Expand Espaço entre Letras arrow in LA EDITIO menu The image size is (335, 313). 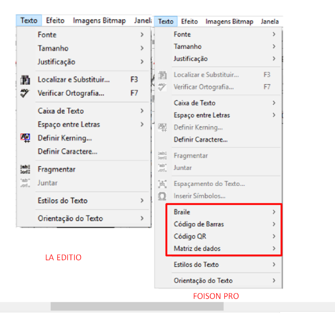point(142,124)
